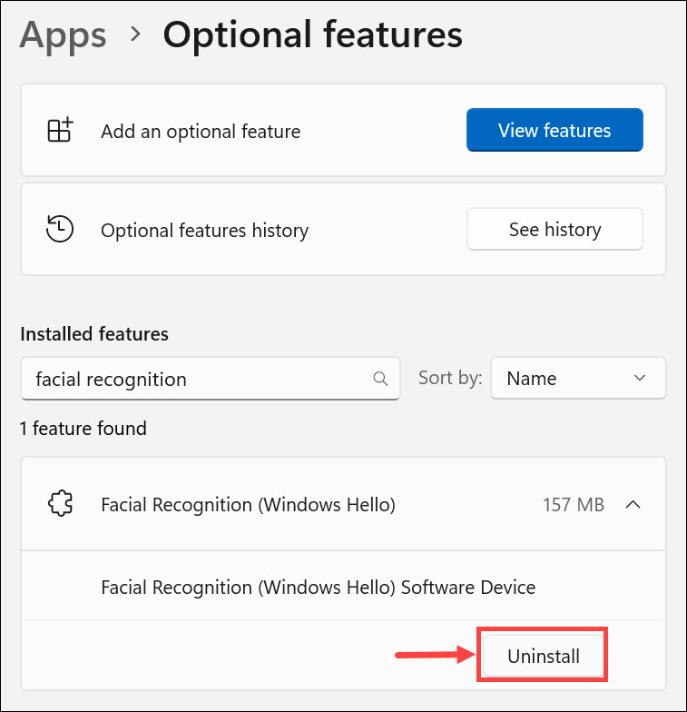Open the View features dialog

pos(555,131)
